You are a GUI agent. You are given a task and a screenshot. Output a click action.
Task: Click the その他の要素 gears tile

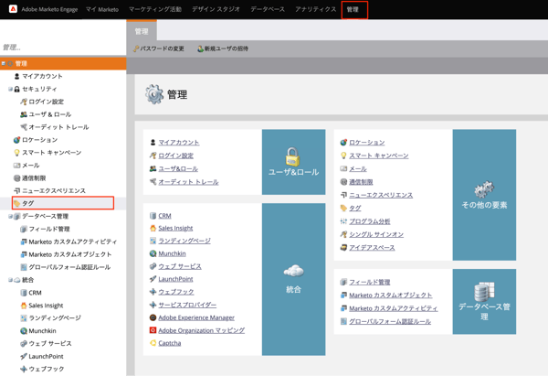[x=484, y=195]
